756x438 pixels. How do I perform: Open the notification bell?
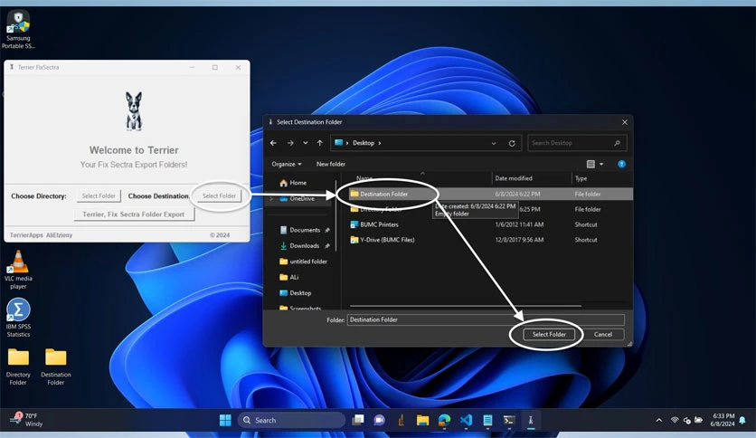point(742,420)
